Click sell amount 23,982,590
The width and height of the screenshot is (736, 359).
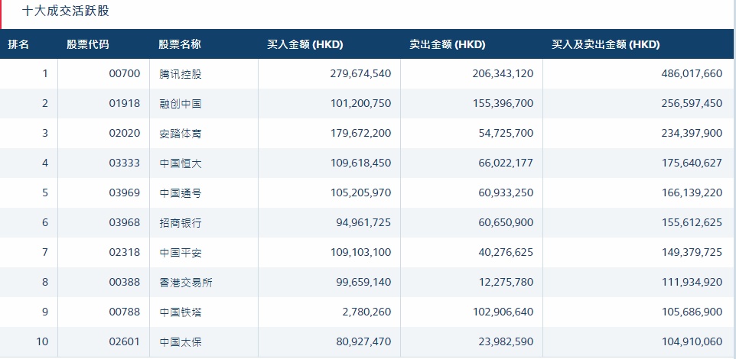tap(506, 341)
